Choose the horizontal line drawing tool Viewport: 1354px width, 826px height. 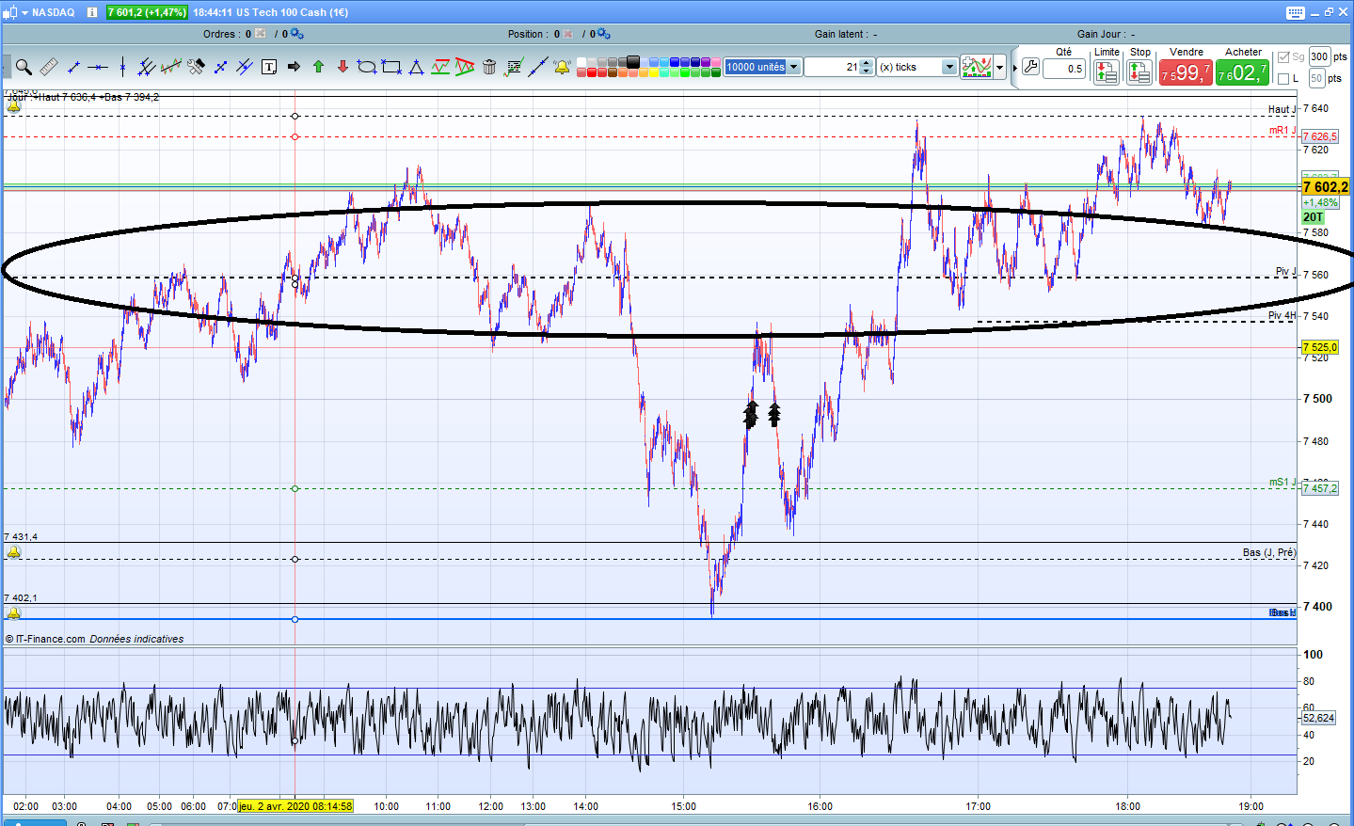98,67
